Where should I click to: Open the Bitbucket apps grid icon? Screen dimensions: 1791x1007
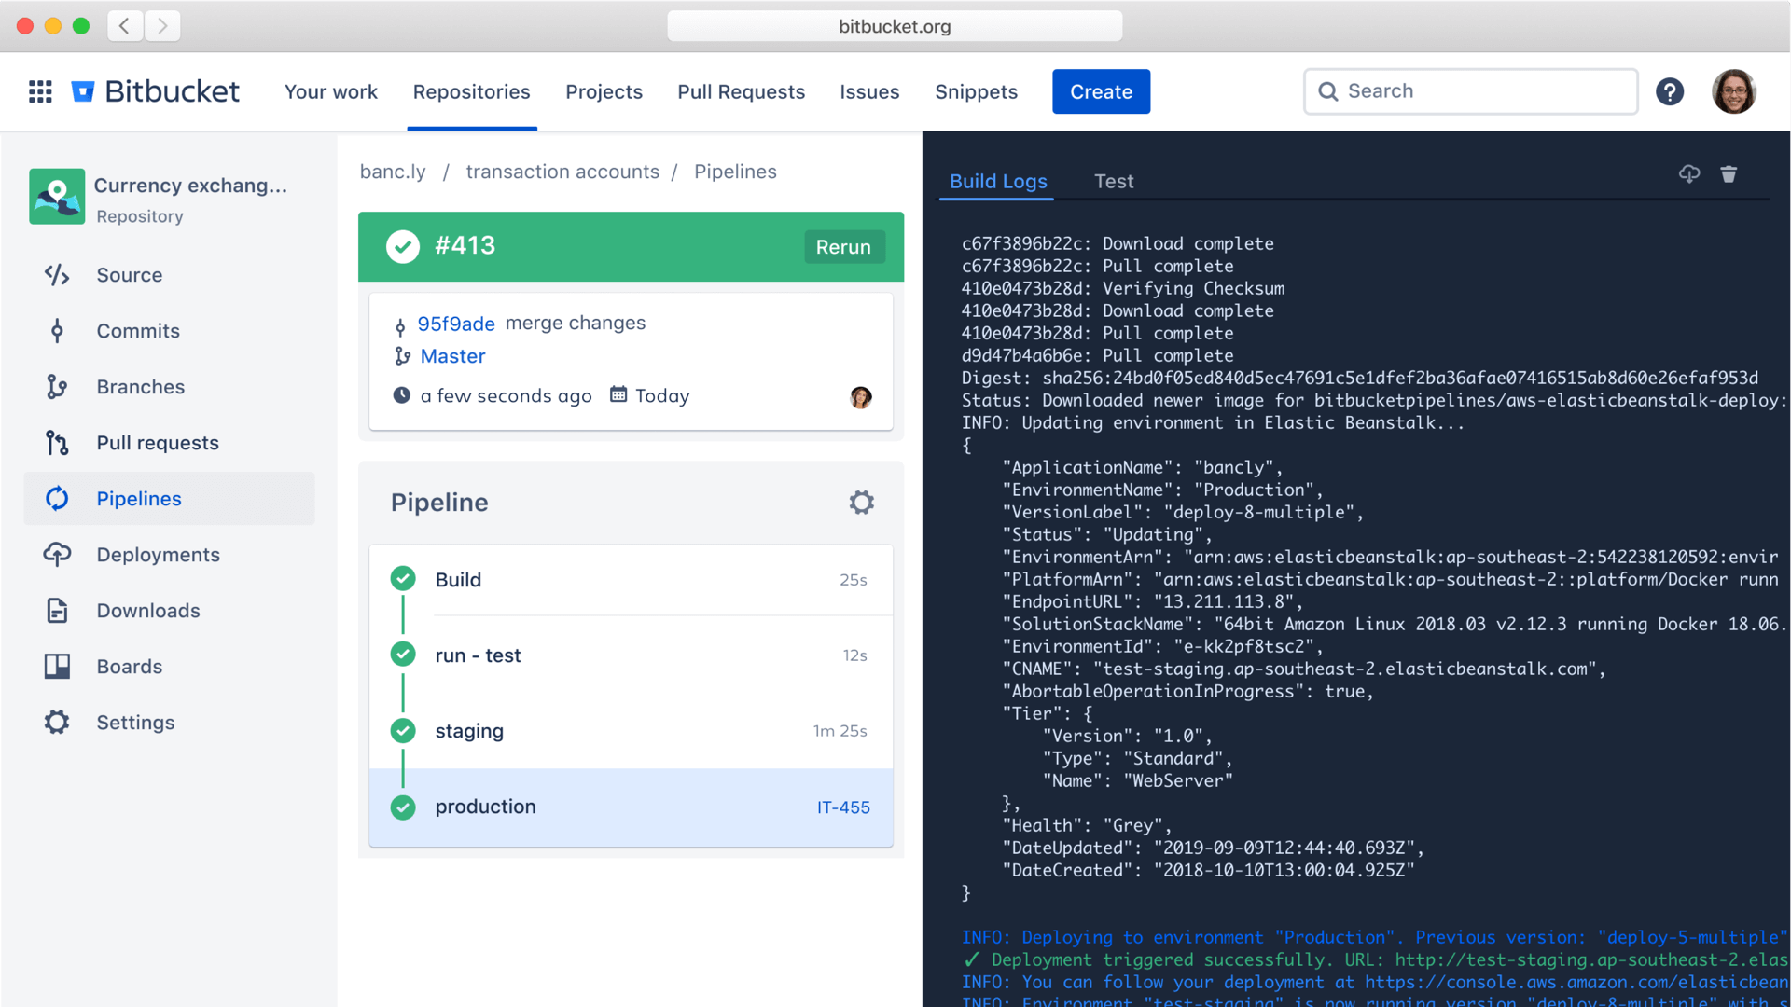click(x=39, y=91)
